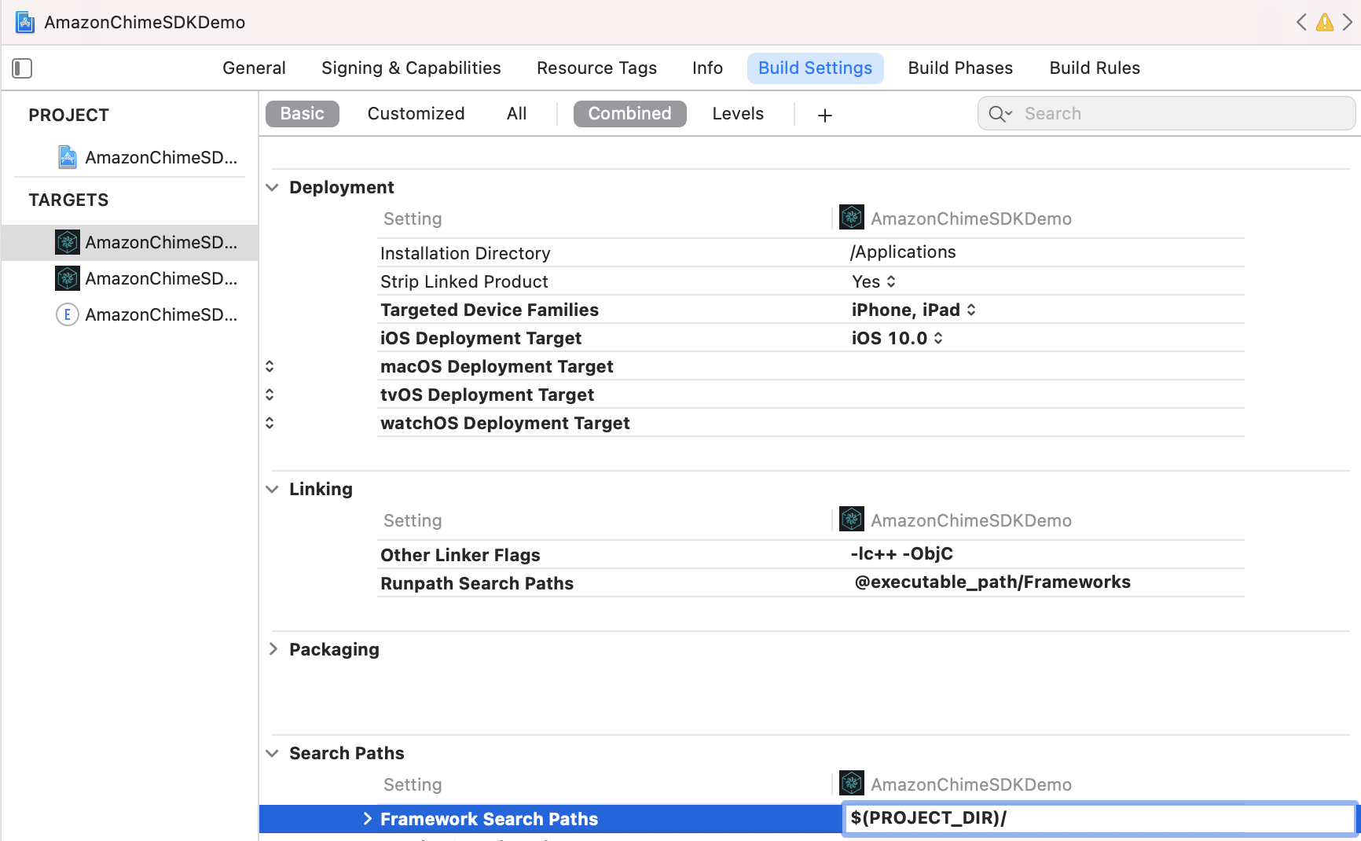Select the macOS Deployment Target label
The width and height of the screenshot is (1361, 841).
tap(497, 366)
